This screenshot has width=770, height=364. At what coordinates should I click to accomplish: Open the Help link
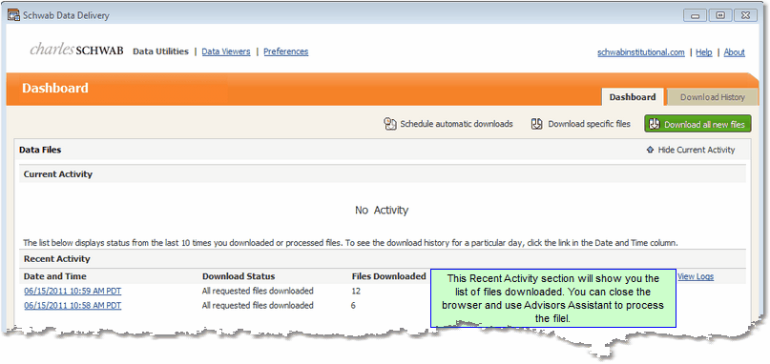tap(704, 52)
